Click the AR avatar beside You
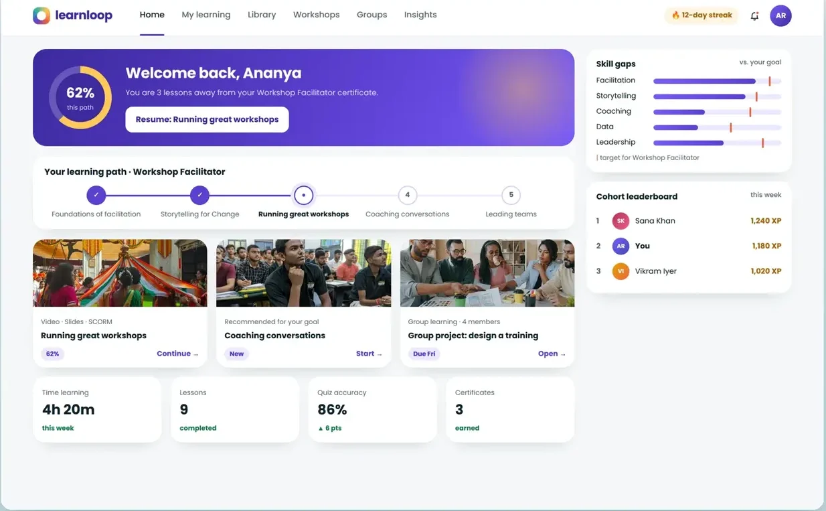The image size is (826, 511). pyautogui.click(x=621, y=246)
